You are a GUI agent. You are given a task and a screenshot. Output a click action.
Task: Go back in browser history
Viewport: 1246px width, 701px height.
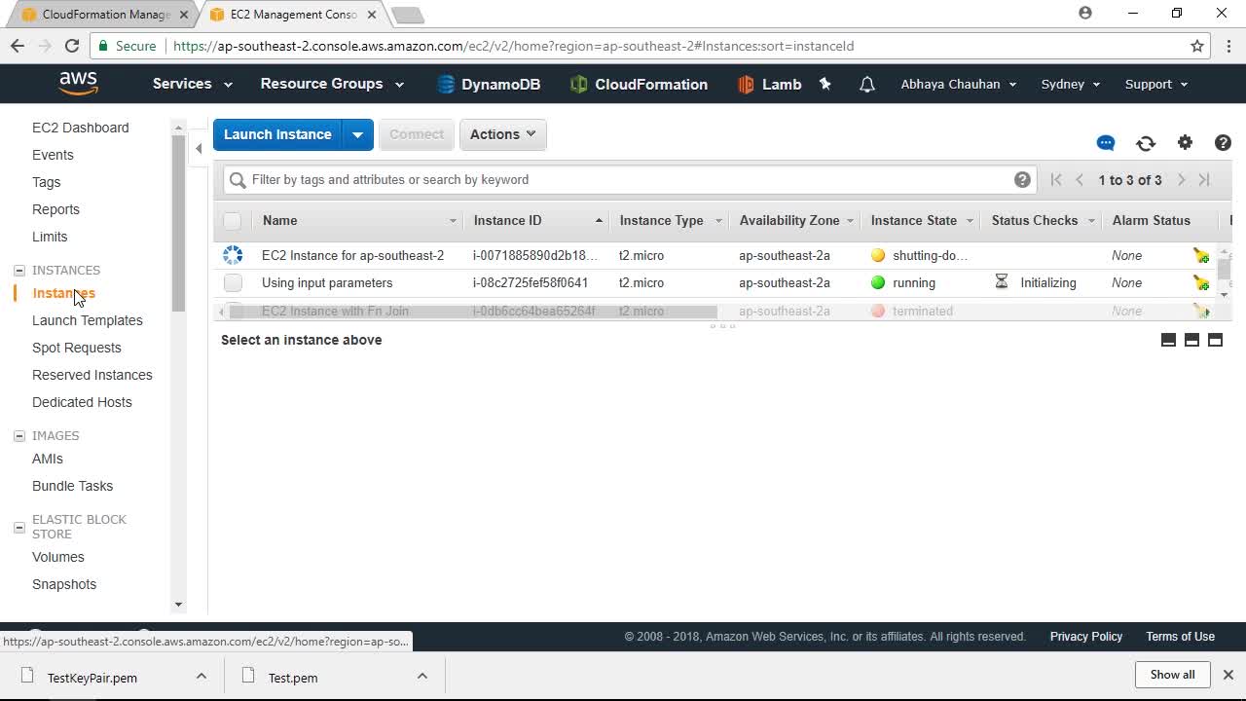pyautogui.click(x=18, y=46)
